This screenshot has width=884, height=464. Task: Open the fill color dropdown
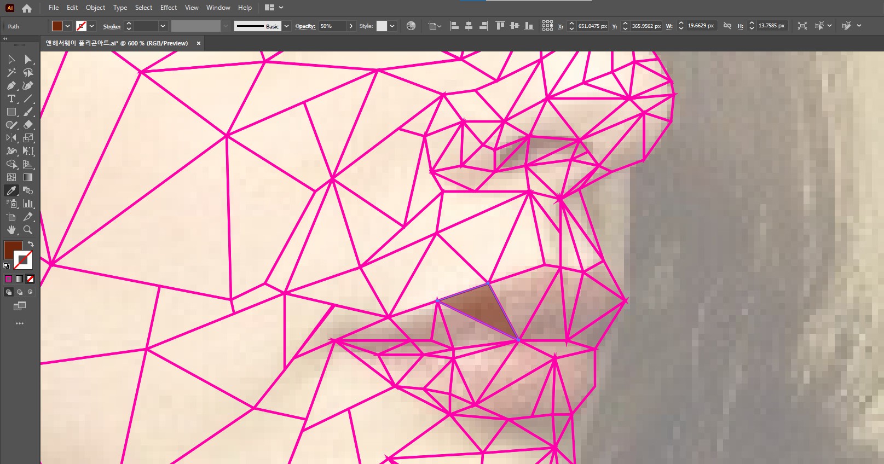click(68, 26)
